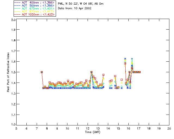Click the 1.7 y-axis label
174x139 pixels.
tap(13, 51)
